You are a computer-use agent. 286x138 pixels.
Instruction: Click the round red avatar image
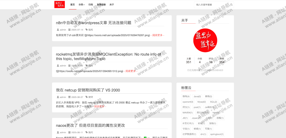point(205,40)
